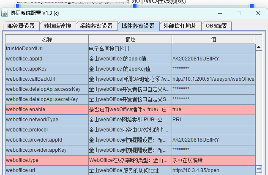Click 金山webOffice 的appId值 description

[130, 59]
